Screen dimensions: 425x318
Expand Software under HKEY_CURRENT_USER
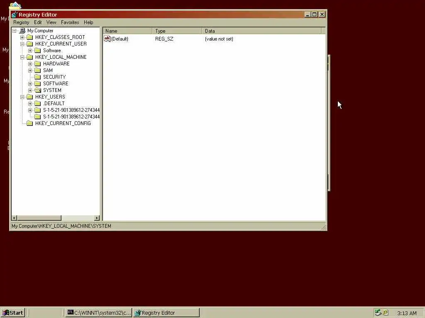(30, 51)
